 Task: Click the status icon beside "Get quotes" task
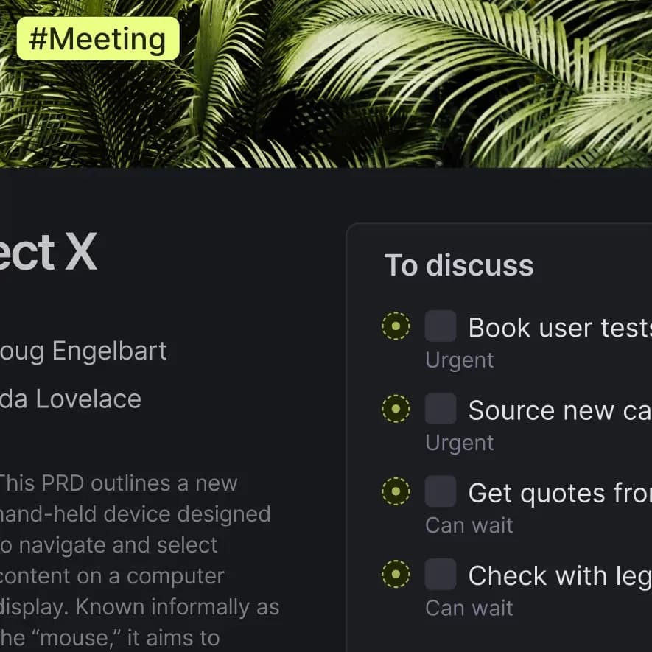[395, 491]
